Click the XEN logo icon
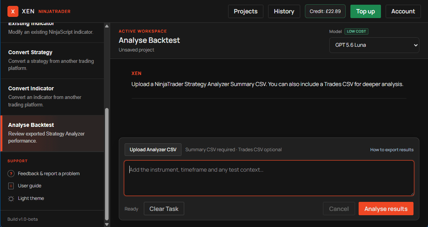Viewport: 428px width, 227px height. (13, 11)
